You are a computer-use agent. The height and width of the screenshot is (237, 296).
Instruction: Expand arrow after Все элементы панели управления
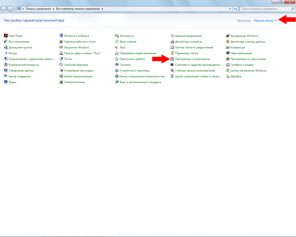(102, 9)
